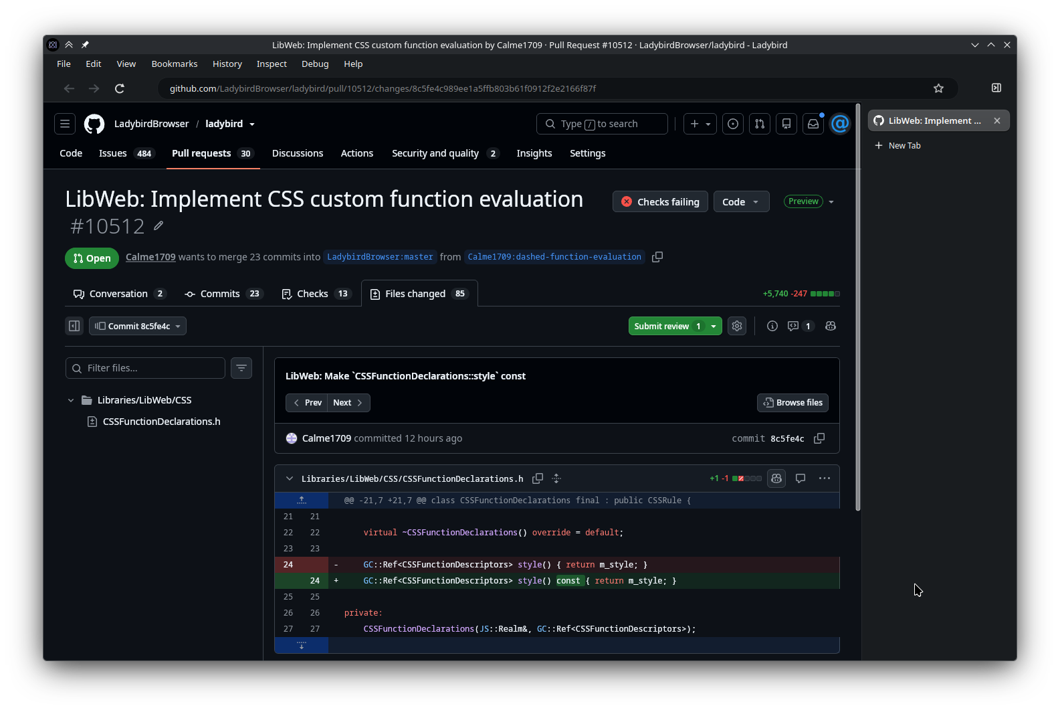Expand all lines of the CSSFunctionDeclarations.h diff
The image size is (1060, 712).
pyautogui.click(x=556, y=478)
